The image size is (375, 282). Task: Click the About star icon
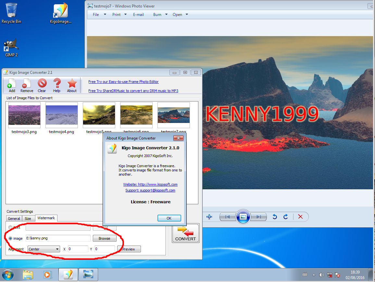(72, 86)
